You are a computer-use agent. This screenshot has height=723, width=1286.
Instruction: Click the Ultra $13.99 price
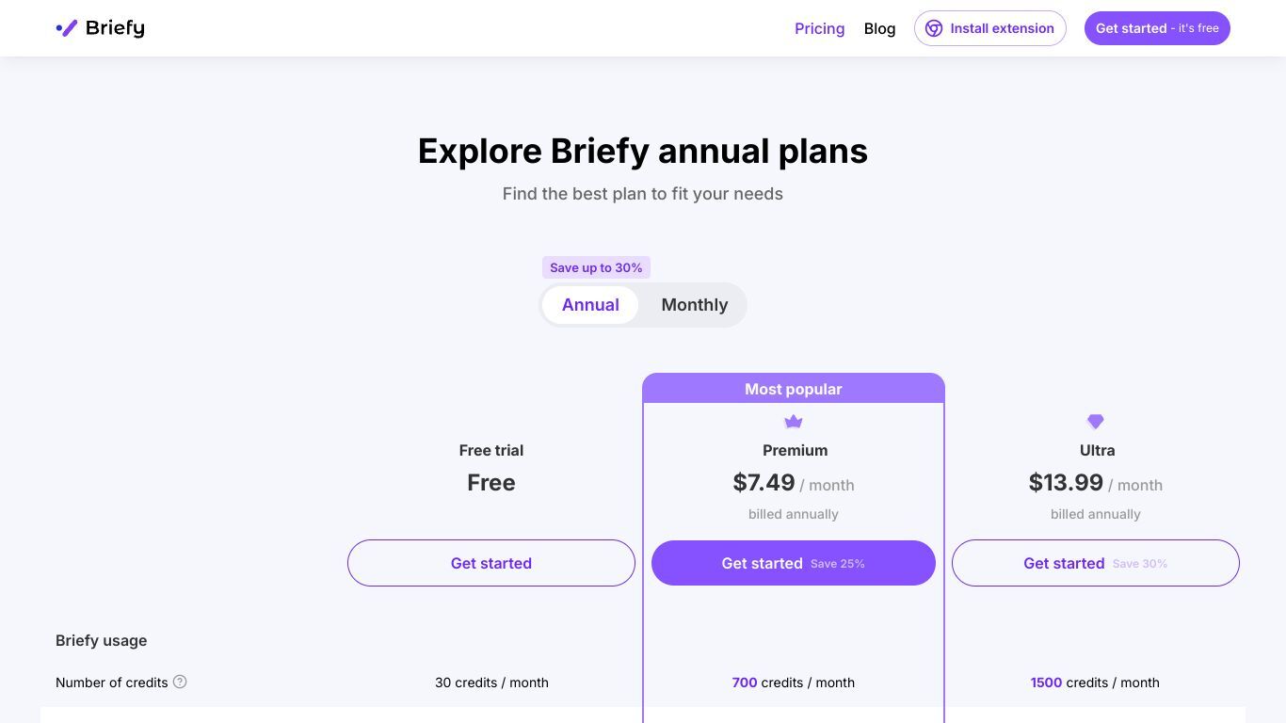coord(1066,483)
